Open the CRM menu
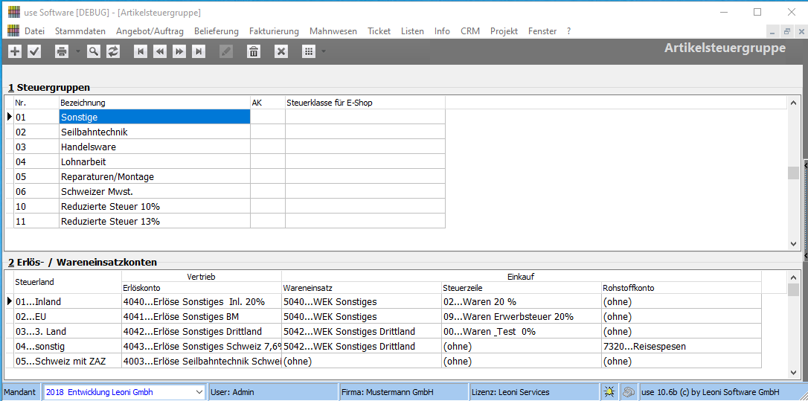 coord(470,31)
